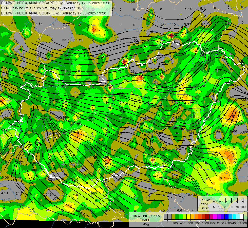Click the 30 m/s wind arrow in legend
This screenshot has width=248, height=228.
[x=231, y=200]
